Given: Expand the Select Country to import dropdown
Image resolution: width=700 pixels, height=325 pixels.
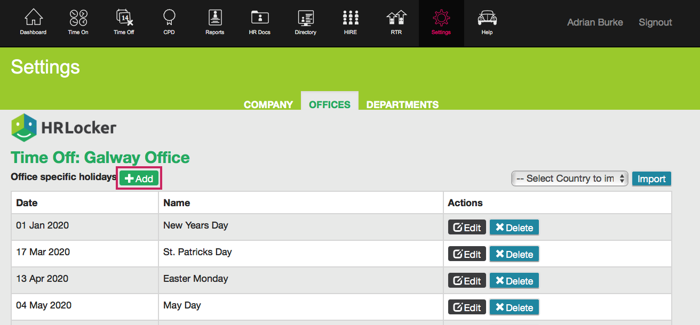Looking at the screenshot, I should click(x=569, y=178).
